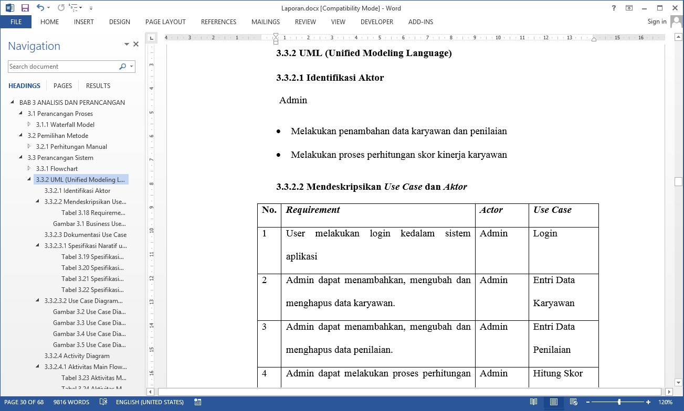684x411 pixels.
Task: Click Sign in link
Action: coord(657,21)
